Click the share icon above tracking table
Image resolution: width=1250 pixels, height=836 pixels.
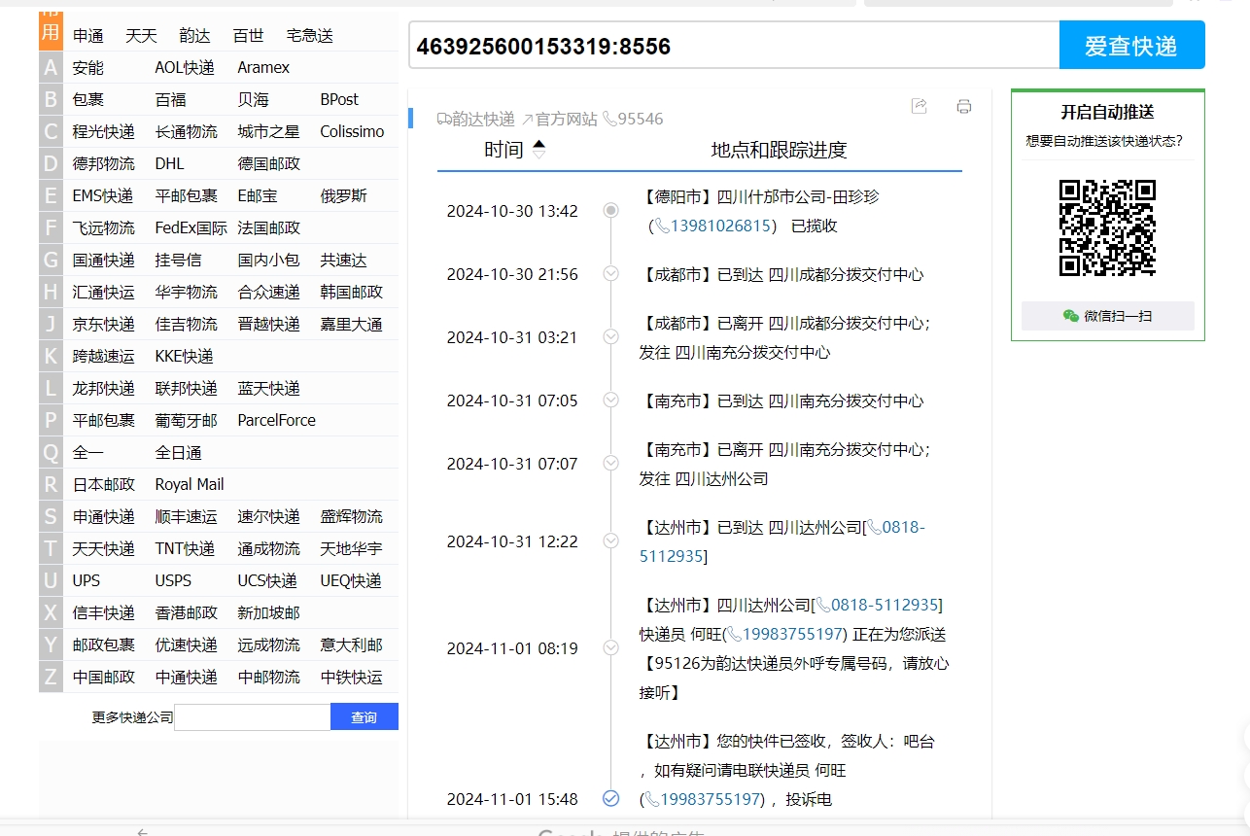(x=919, y=106)
